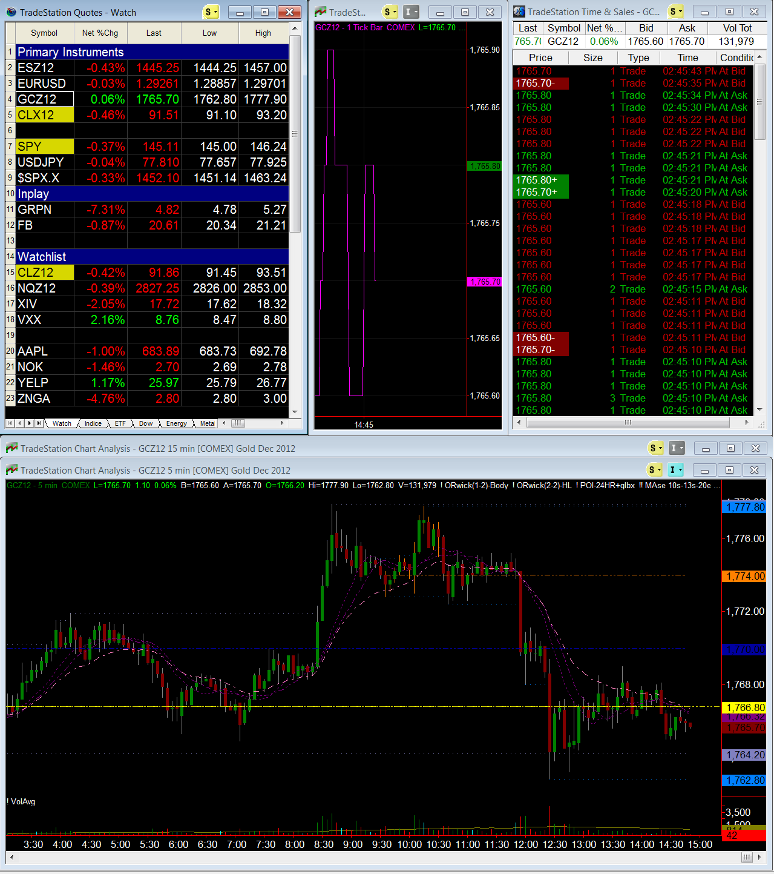Screen dimensions: 774x874
Task: Click the blue 1,777.80 price axis label
Action: (744, 507)
